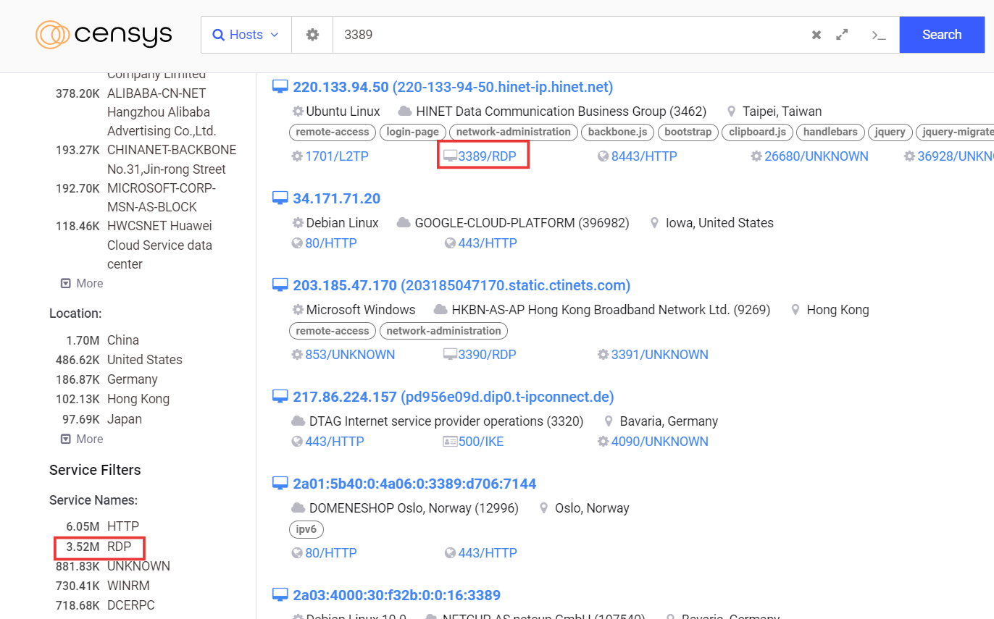The width and height of the screenshot is (994, 619).
Task: Click the search query input field
Action: [x=569, y=35]
